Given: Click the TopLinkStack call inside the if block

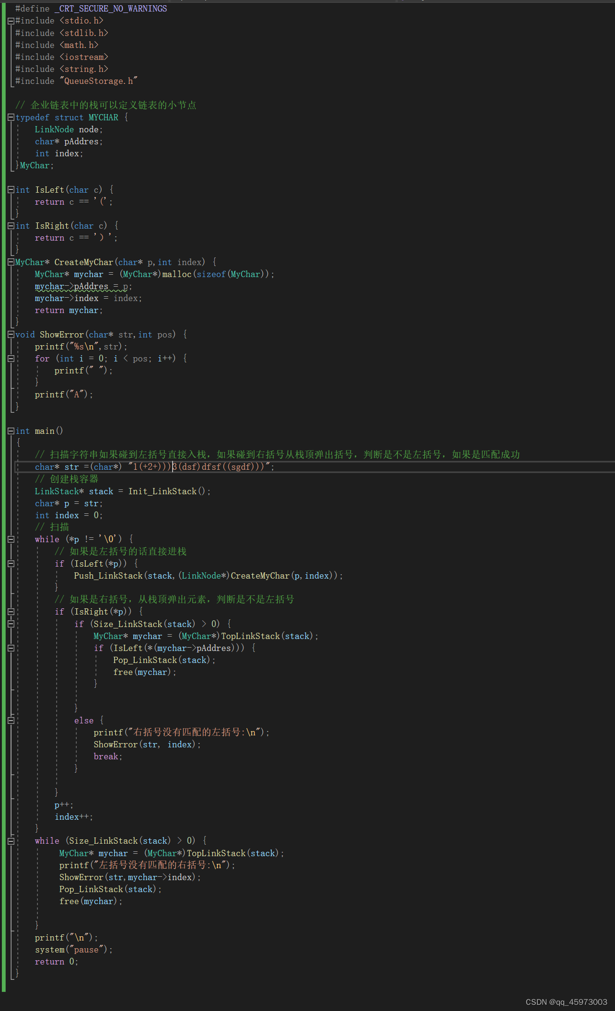Looking at the screenshot, I should [x=267, y=636].
